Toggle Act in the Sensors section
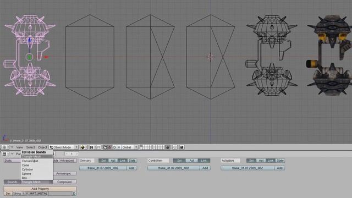 [113, 161]
